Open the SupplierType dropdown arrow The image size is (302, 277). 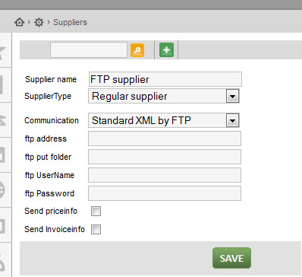232,96
